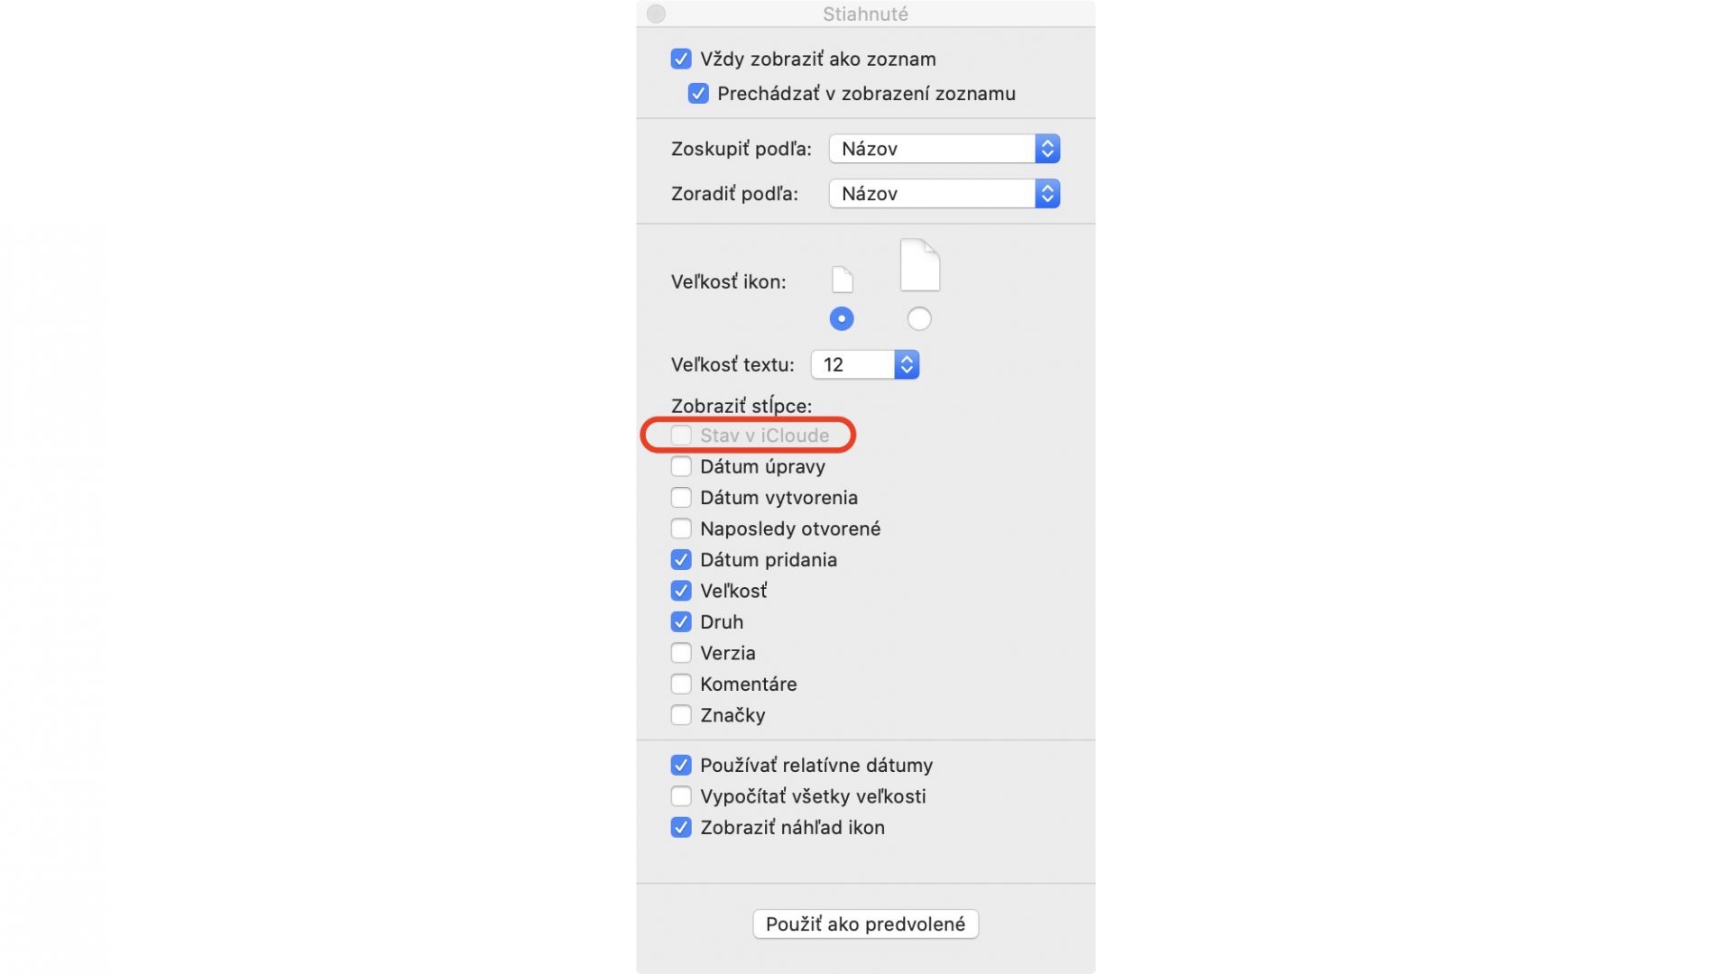1732x974 pixels.
Task: Select the small icon size radio button
Action: point(842,318)
